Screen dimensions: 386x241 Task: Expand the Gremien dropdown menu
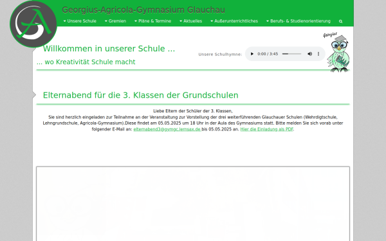pos(115,21)
